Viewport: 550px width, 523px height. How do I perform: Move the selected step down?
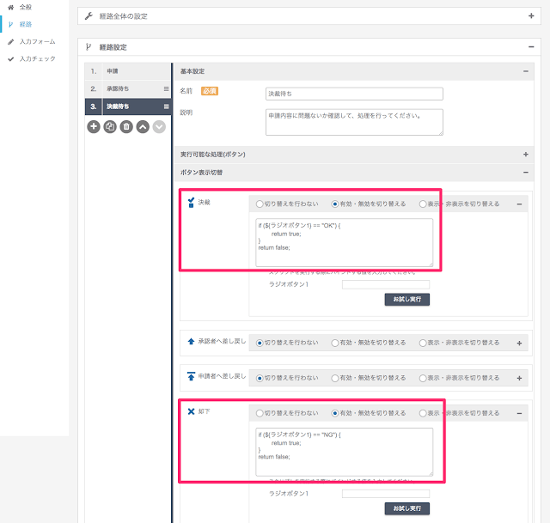coord(159,126)
